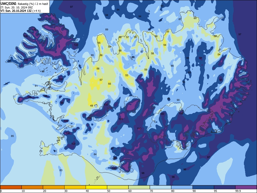
Task: Click the dark indigo 95–99.9 legend swatch
Action: (225, 187)
